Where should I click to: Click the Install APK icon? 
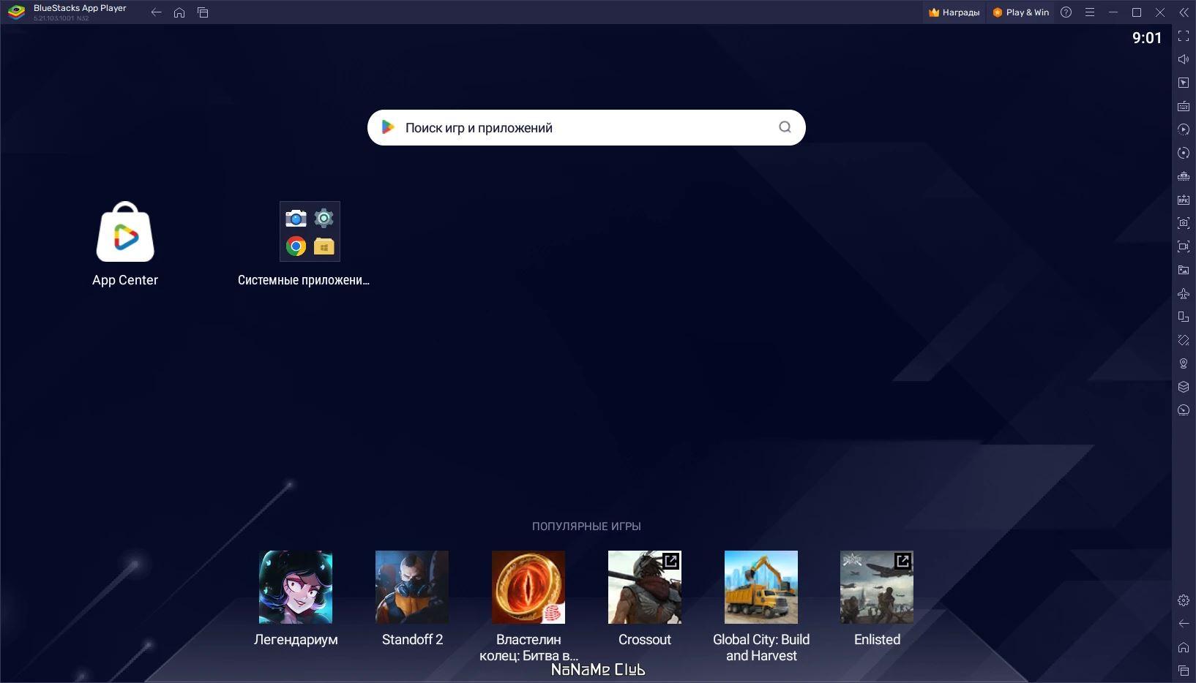coord(1183,200)
